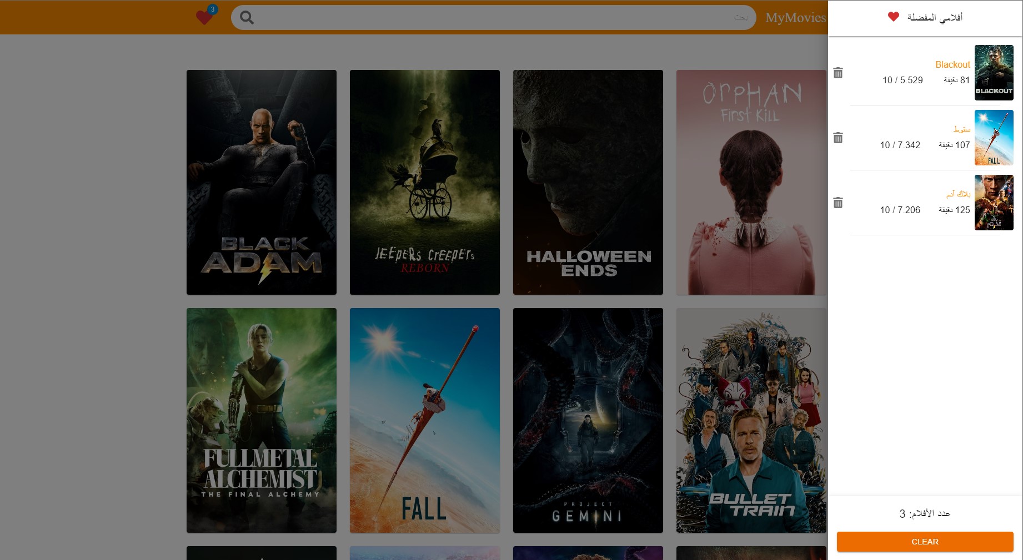
Task: Open the favorites heart icon in the navbar
Action: (x=205, y=17)
